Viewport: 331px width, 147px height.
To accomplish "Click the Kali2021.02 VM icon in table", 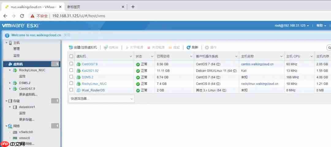I will pyautogui.click(x=78, y=71).
